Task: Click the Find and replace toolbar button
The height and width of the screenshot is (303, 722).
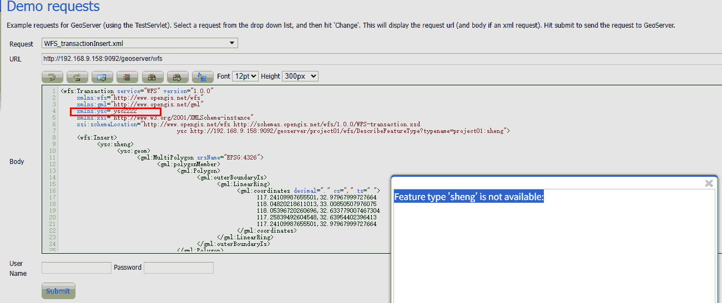Action: tap(203, 77)
